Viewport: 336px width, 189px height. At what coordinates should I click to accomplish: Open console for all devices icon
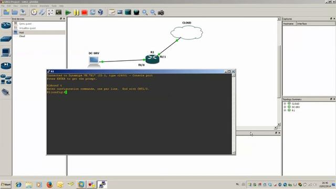pyautogui.click(x=58, y=12)
